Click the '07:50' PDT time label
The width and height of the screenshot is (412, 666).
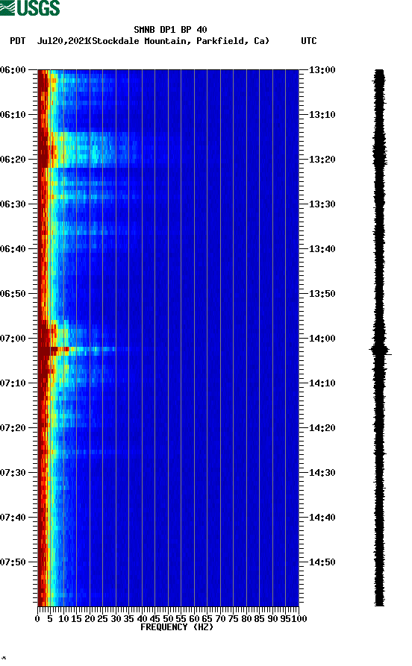coord(13,562)
